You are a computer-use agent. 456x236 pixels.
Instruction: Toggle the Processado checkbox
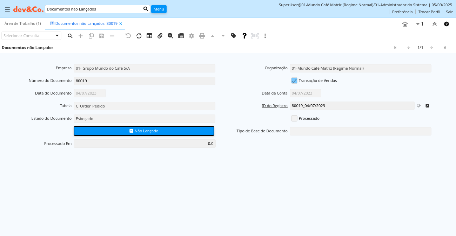pyautogui.click(x=294, y=118)
